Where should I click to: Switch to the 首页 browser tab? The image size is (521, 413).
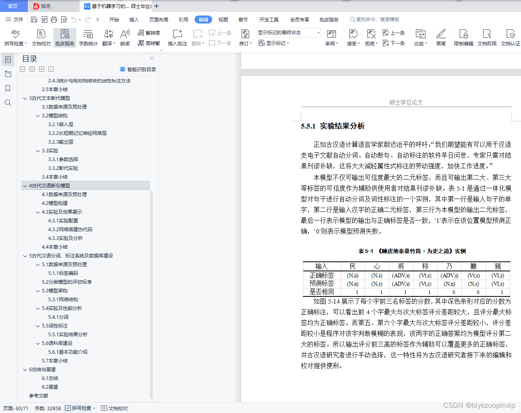(x=14, y=6)
